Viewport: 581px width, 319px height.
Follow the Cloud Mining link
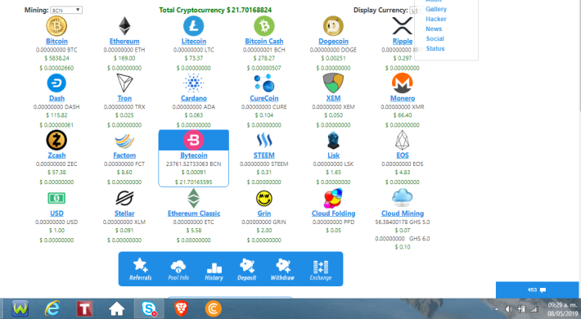click(x=403, y=213)
